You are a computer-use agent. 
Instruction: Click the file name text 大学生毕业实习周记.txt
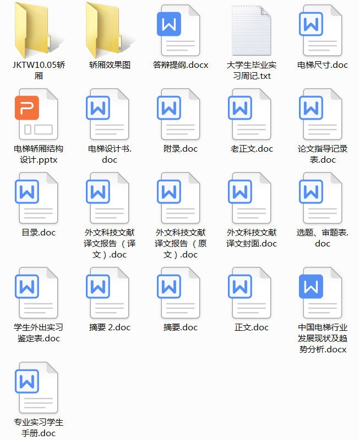(252, 70)
